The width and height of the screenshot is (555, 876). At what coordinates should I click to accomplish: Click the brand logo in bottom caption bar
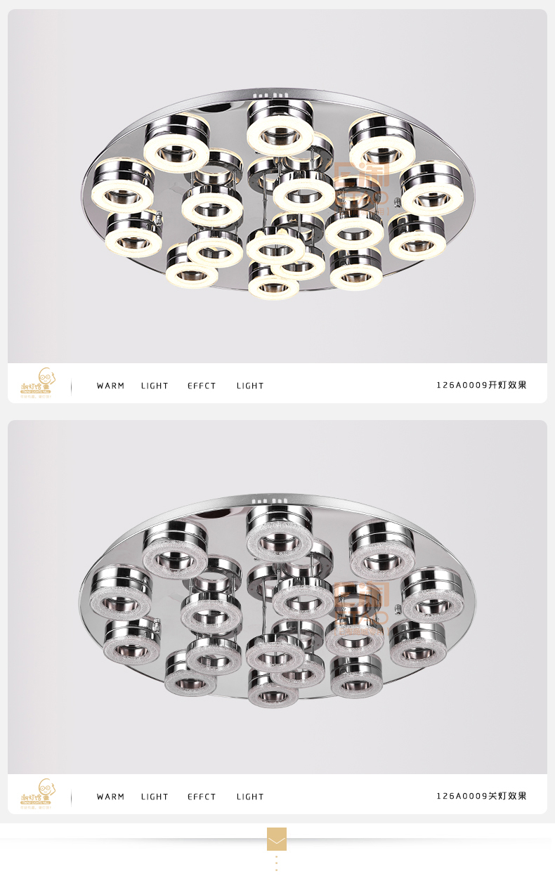39,793
